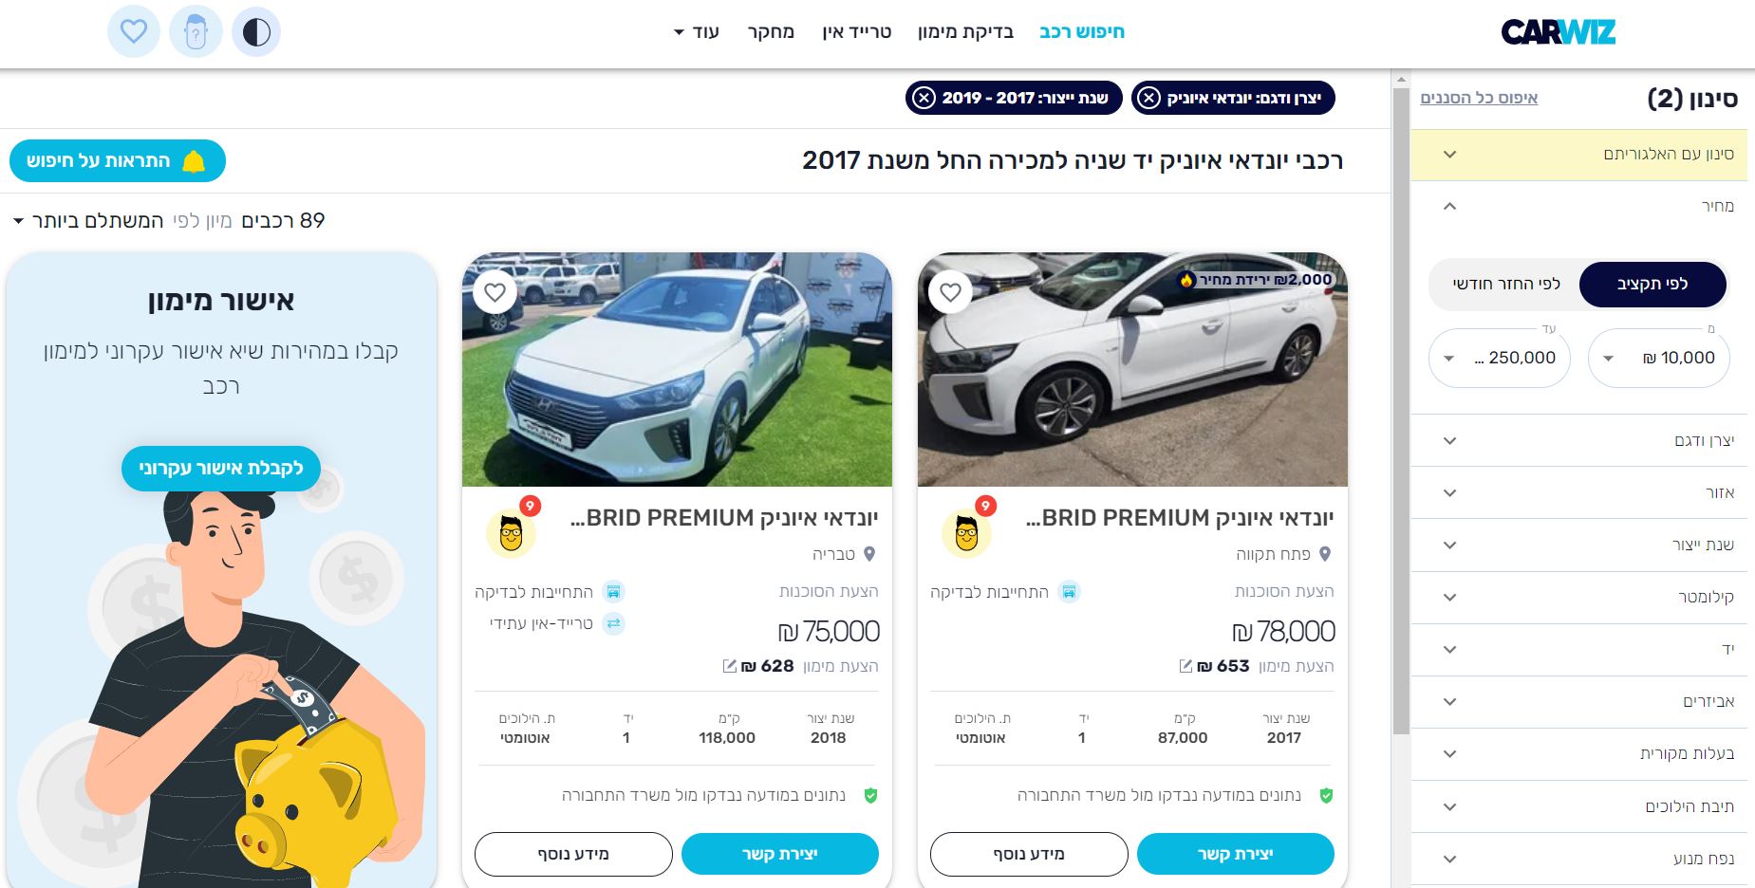Image resolution: width=1755 pixels, height=888 pixels.
Task: Click איפוס כל הסננים reset link
Action: [x=1479, y=98]
